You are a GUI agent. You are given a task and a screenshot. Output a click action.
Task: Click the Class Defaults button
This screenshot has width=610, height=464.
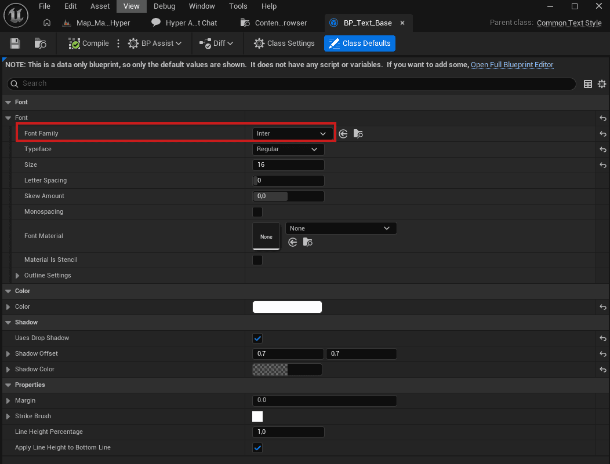click(x=360, y=43)
